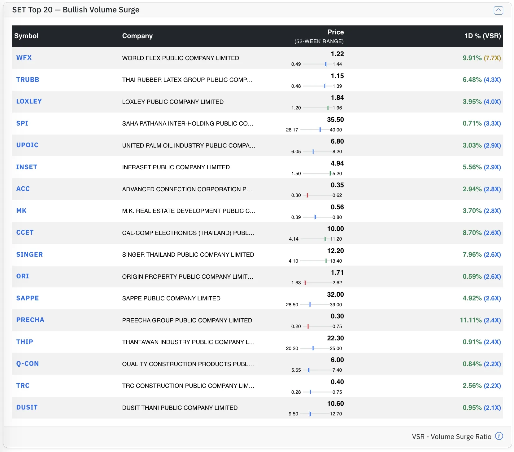Open the THIP symbol link
The image size is (514, 452).
pos(24,342)
